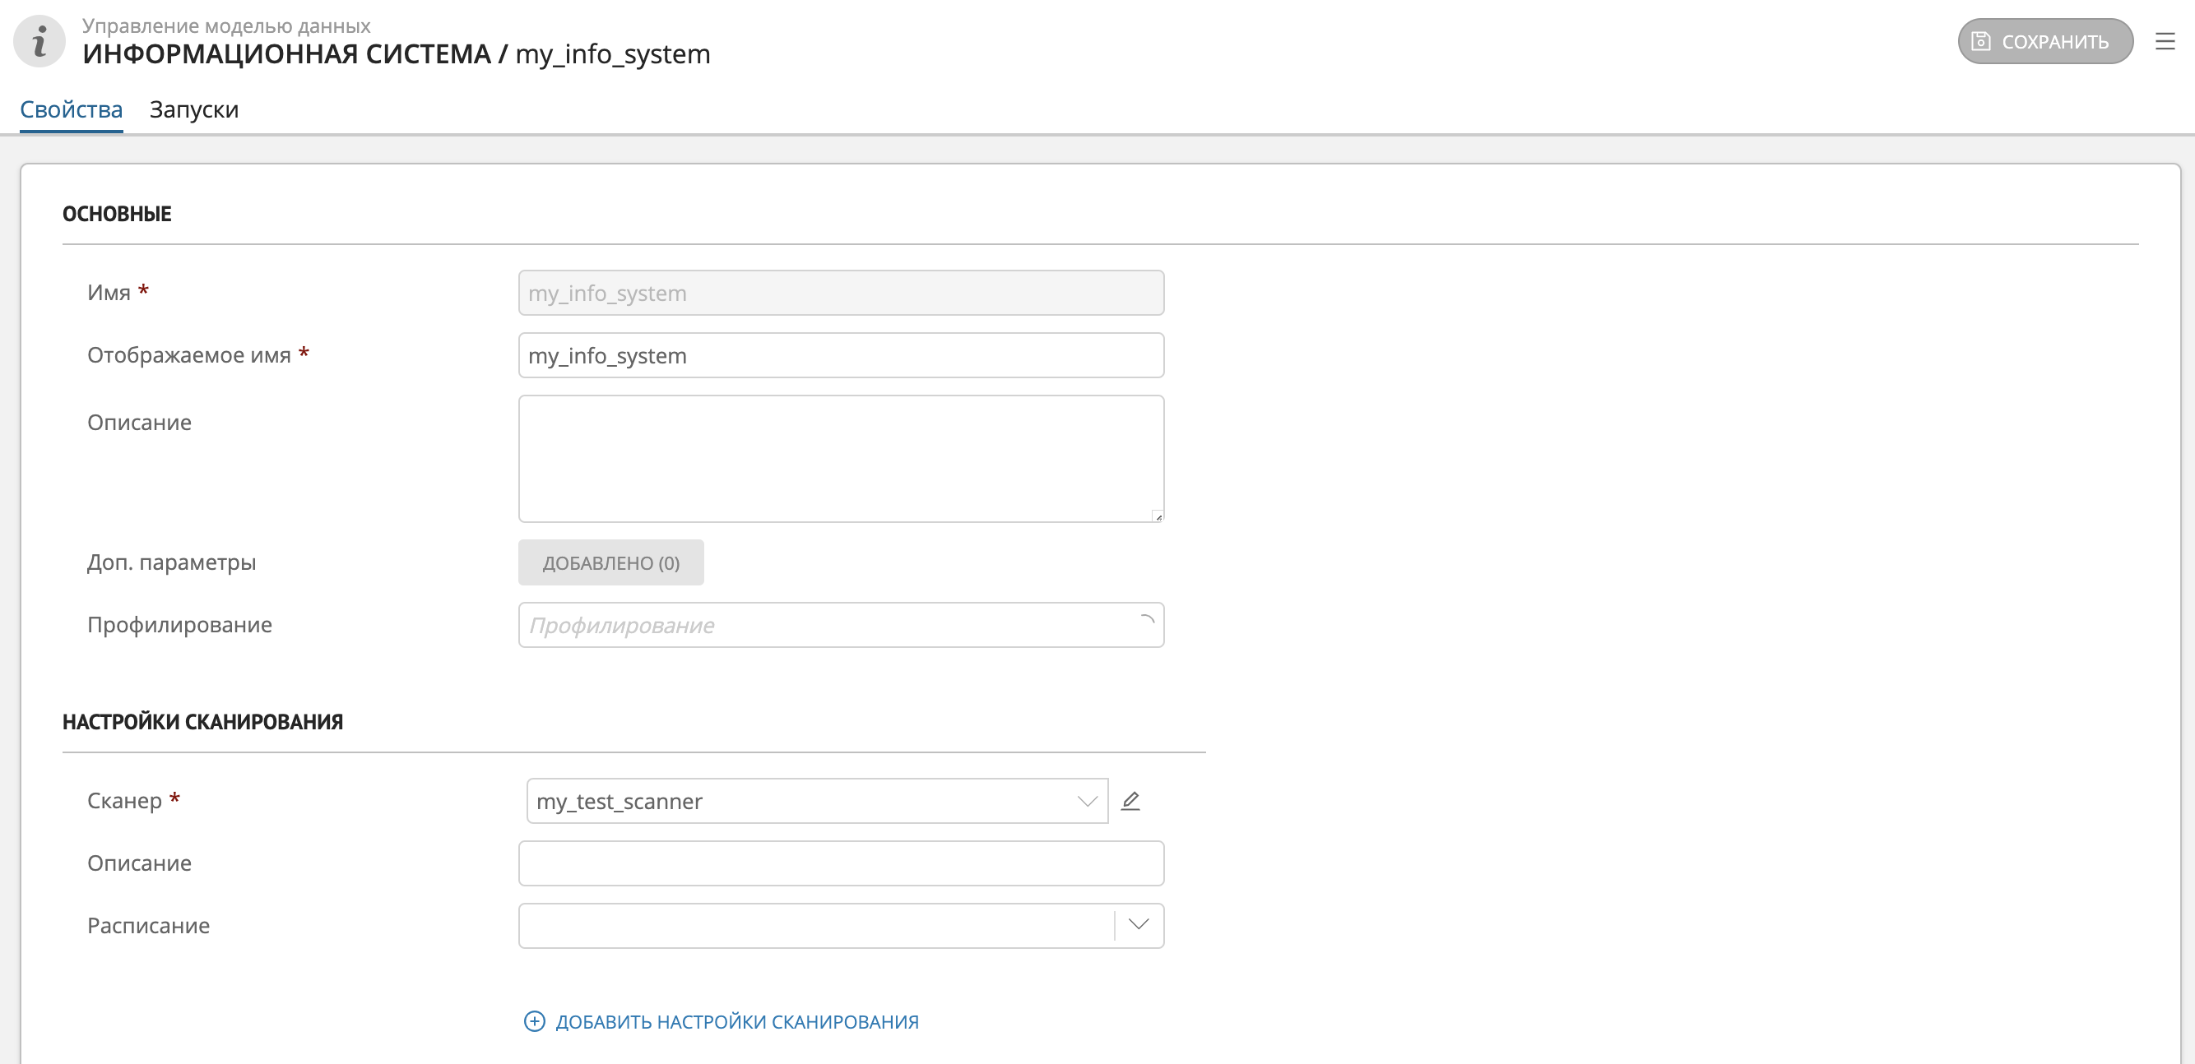Select the Свойства tab
Screen dimensions: 2195x1064
pyautogui.click(x=71, y=110)
